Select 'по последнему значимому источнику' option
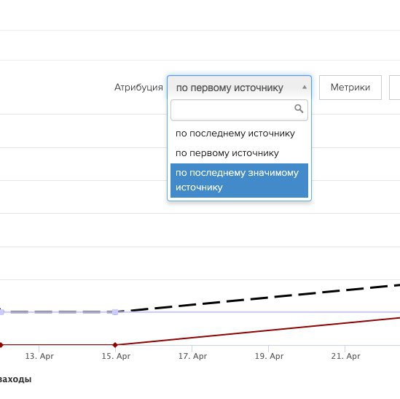 click(x=239, y=180)
